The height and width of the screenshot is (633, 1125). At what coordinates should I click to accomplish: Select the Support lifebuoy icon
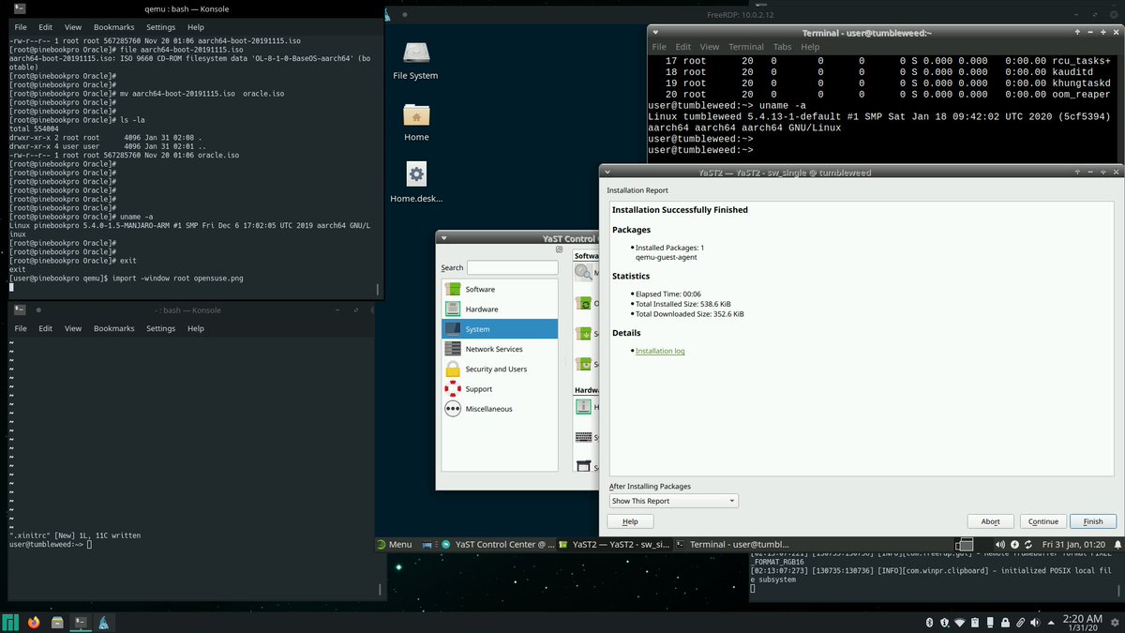[453, 388]
